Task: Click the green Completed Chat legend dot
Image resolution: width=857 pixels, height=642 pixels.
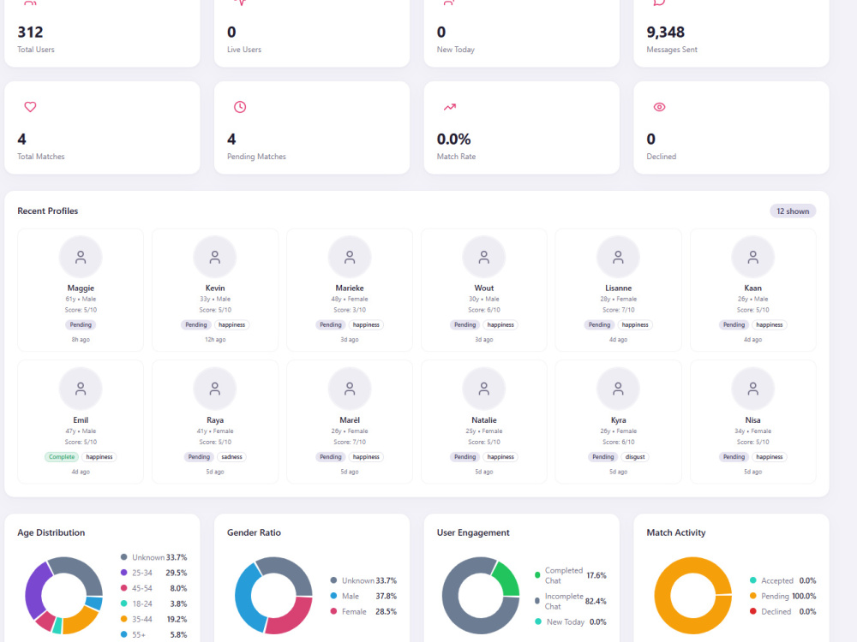Action: pos(537,575)
